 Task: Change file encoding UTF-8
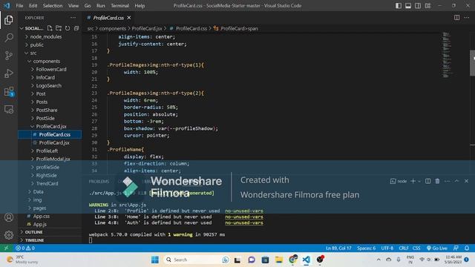[x=387, y=248]
